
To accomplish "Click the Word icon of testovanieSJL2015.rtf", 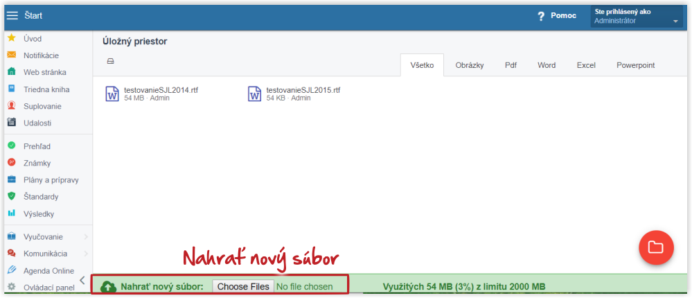I will tap(255, 94).
